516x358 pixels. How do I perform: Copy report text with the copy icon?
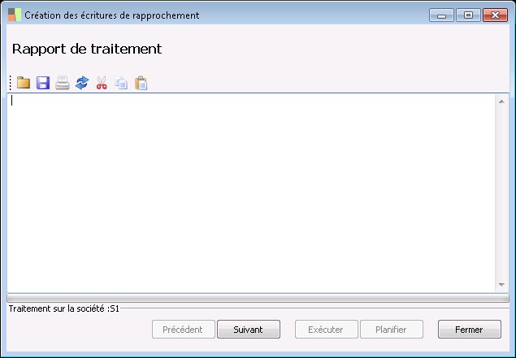121,83
